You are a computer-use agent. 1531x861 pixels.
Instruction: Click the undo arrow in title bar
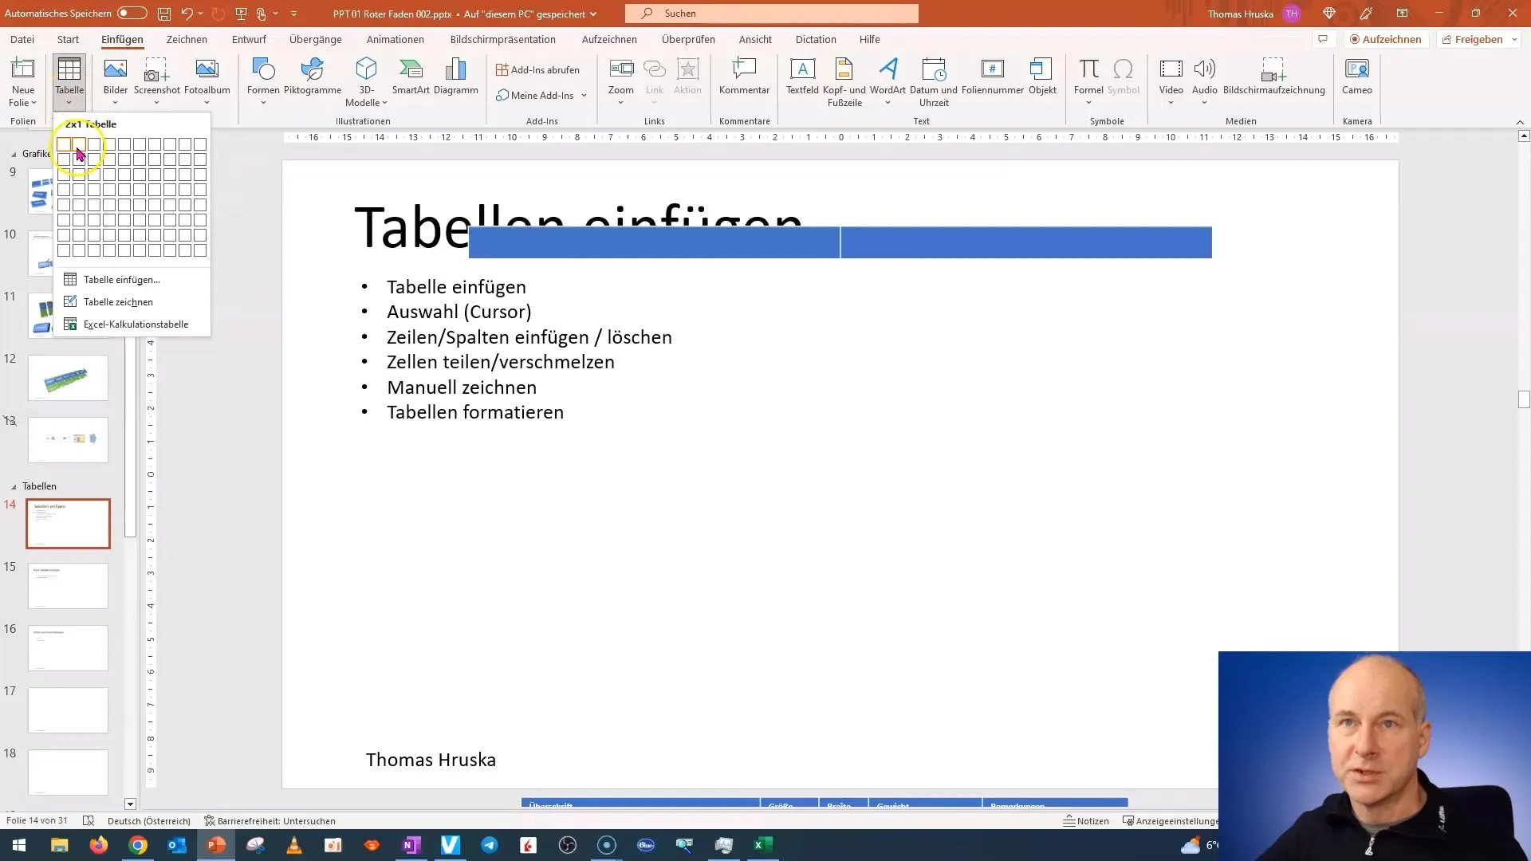[187, 14]
